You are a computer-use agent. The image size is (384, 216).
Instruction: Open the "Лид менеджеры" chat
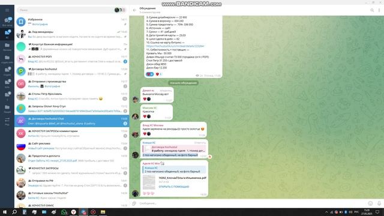[72, 34]
